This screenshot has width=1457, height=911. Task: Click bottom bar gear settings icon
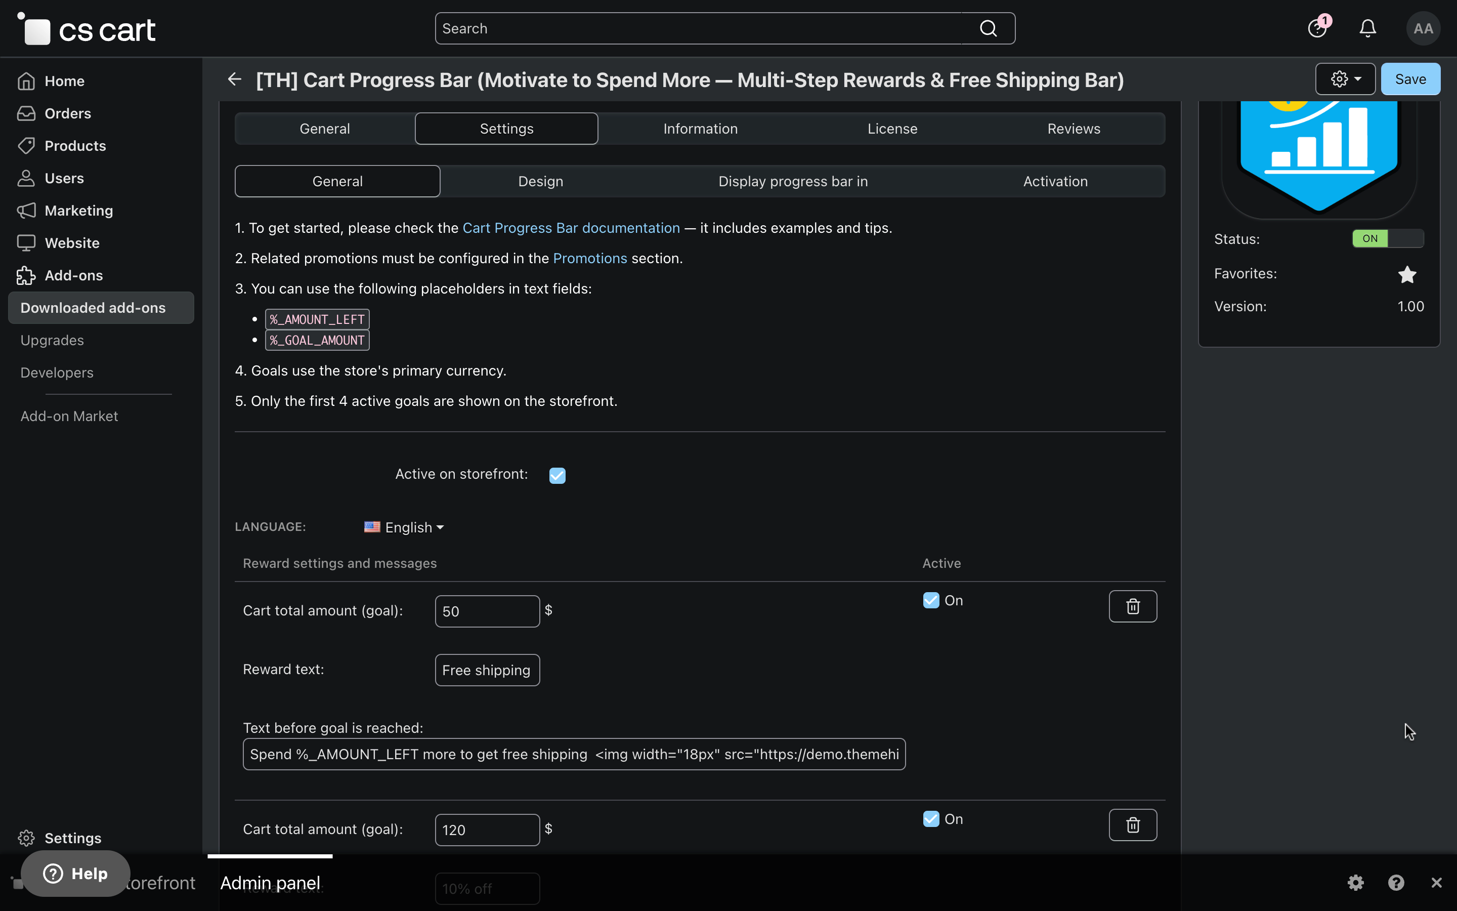click(1355, 883)
